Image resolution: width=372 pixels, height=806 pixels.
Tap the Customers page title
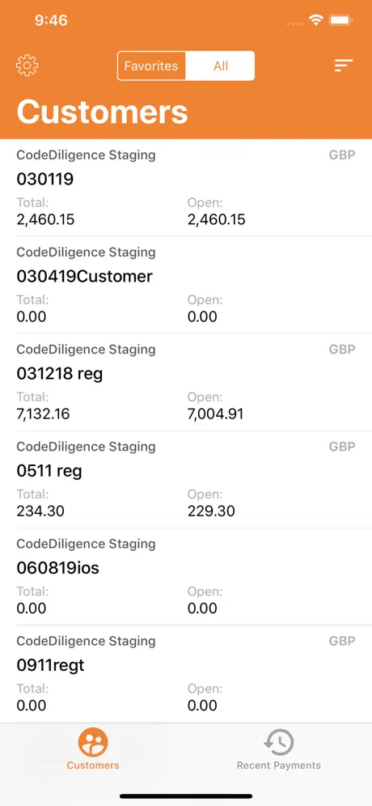102,112
